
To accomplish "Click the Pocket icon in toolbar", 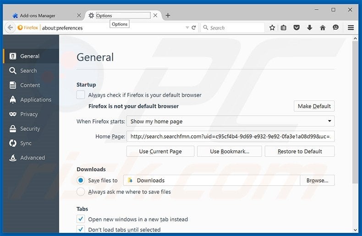I will coord(296,28).
